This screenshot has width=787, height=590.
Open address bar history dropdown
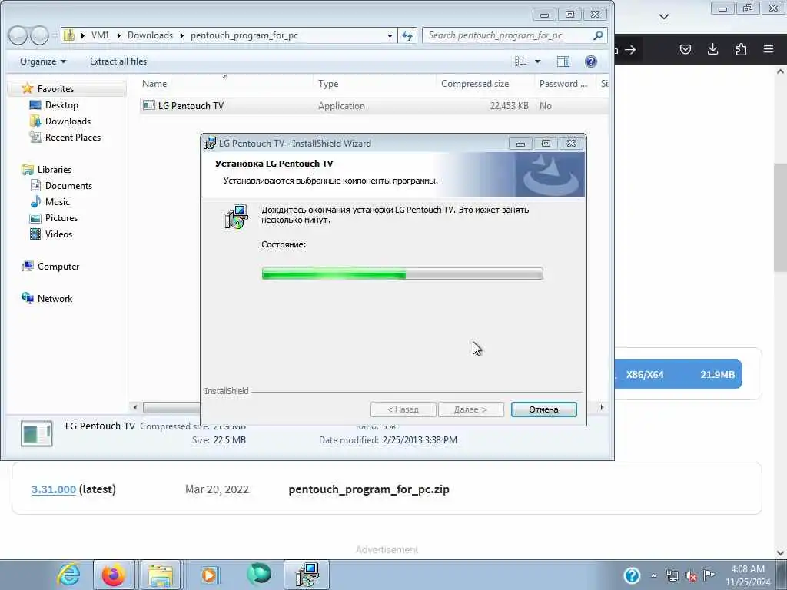[x=390, y=35]
